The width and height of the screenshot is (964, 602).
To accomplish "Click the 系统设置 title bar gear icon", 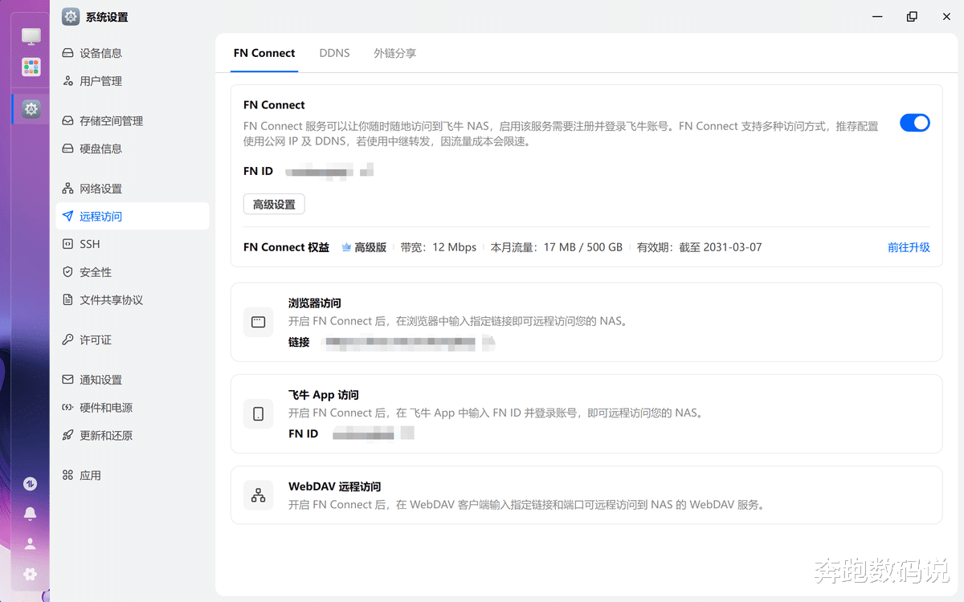I will point(71,16).
